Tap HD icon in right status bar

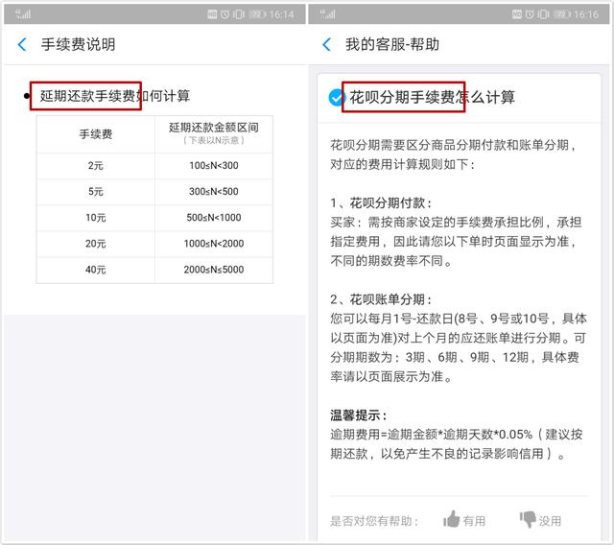[517, 14]
